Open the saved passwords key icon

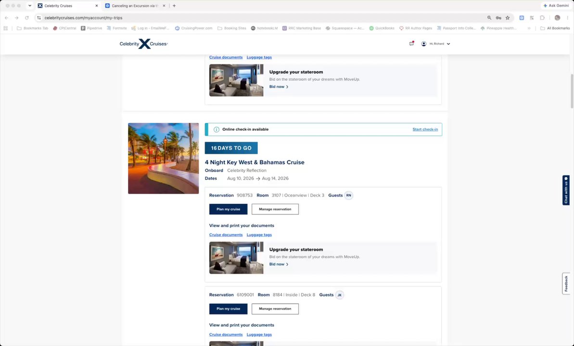click(498, 18)
